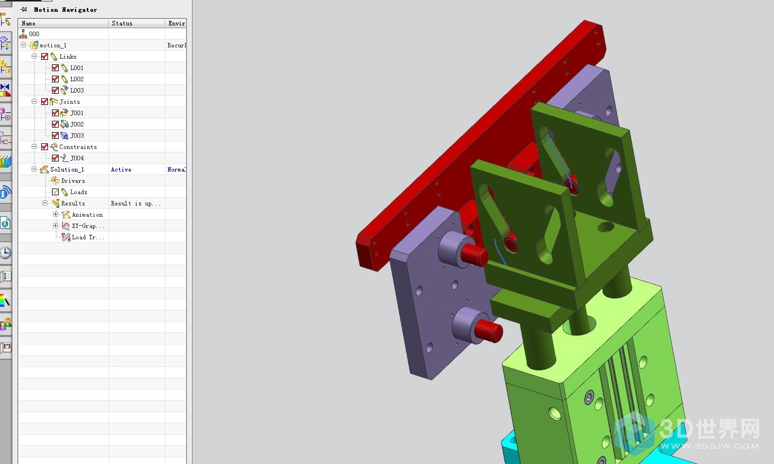Open the Motion Navigator sidebar tab

click(x=5, y=20)
